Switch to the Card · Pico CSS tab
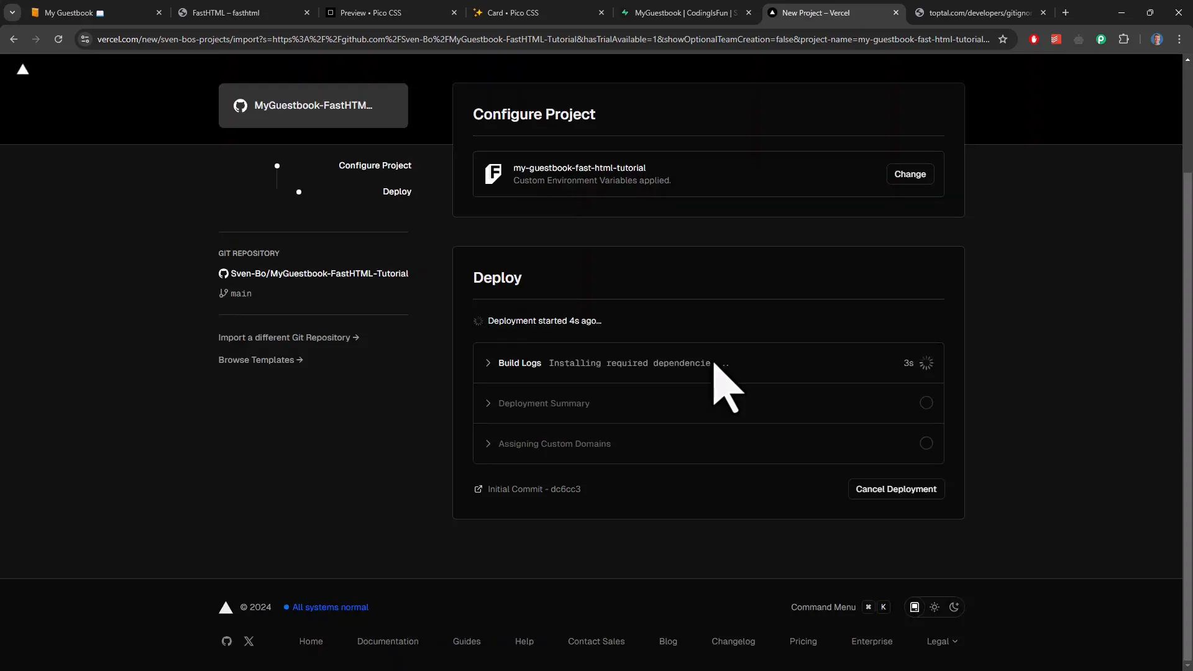Viewport: 1193px width, 671px height. (x=534, y=12)
